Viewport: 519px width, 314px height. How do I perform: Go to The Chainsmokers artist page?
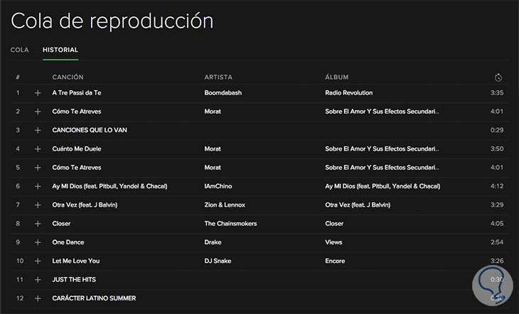(x=230, y=223)
